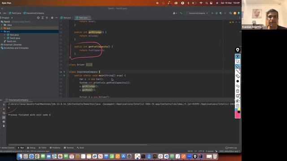Open user account dropdown in toolbar
Screen dimensions: 287x161
coord(175,13)
